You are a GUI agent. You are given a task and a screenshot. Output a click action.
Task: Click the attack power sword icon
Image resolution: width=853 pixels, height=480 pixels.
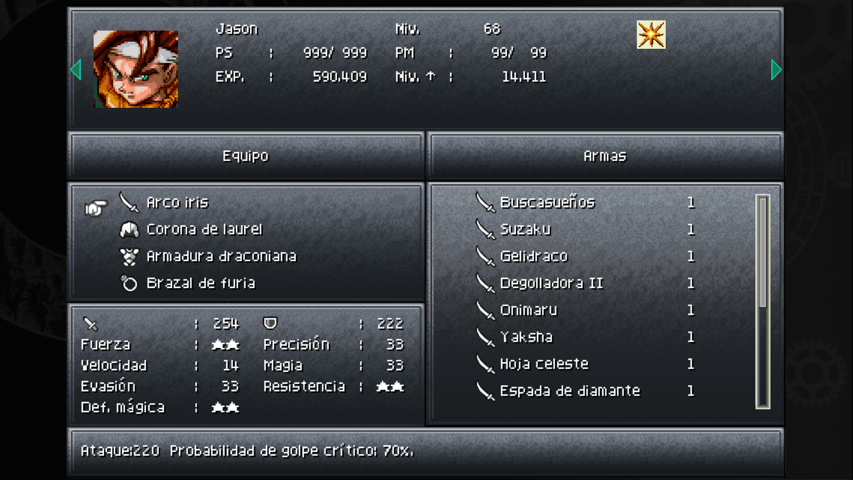[x=91, y=324]
